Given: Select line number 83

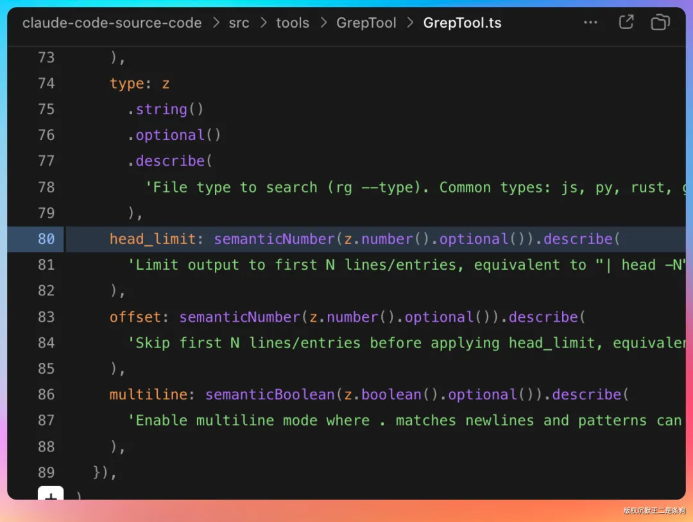Looking at the screenshot, I should [x=46, y=317].
